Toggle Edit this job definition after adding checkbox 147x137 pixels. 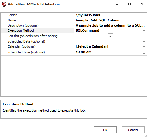click(x=110, y=36)
